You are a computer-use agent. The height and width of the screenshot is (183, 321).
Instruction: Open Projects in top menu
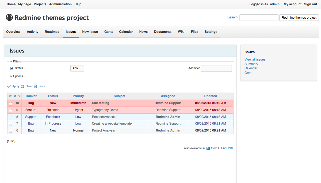40,4
